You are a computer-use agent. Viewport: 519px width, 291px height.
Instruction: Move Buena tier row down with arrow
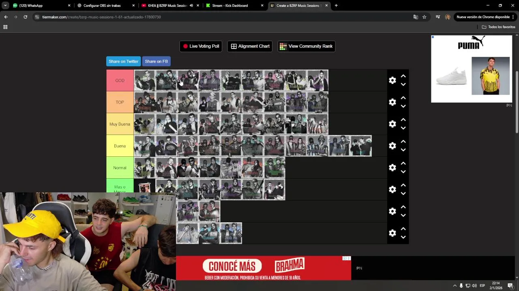403,150
